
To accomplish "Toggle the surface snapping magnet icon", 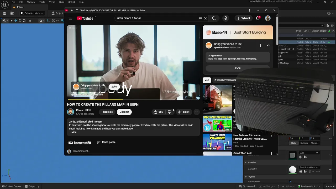I will coord(41,20).
